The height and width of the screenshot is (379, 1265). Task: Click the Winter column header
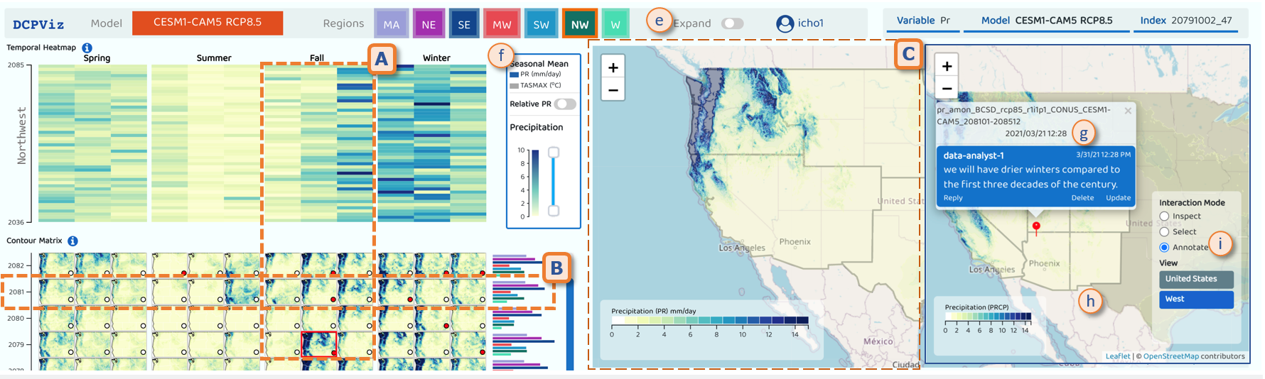pos(436,58)
